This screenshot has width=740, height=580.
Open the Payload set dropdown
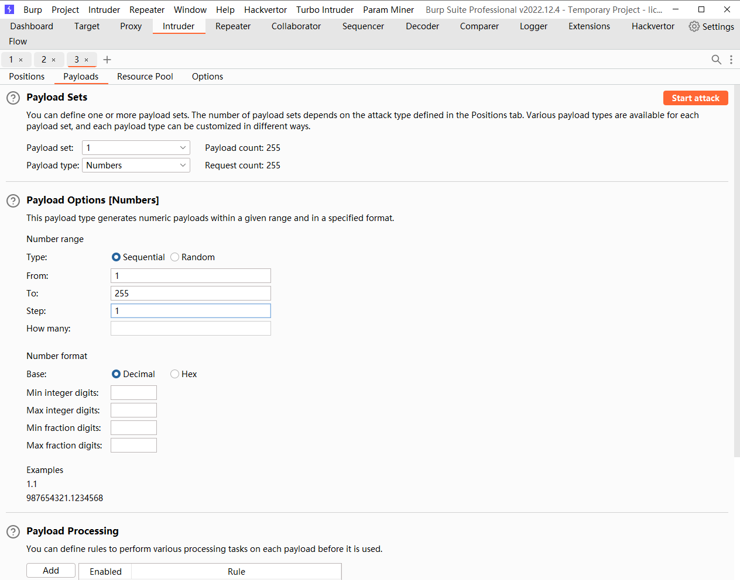tap(136, 147)
